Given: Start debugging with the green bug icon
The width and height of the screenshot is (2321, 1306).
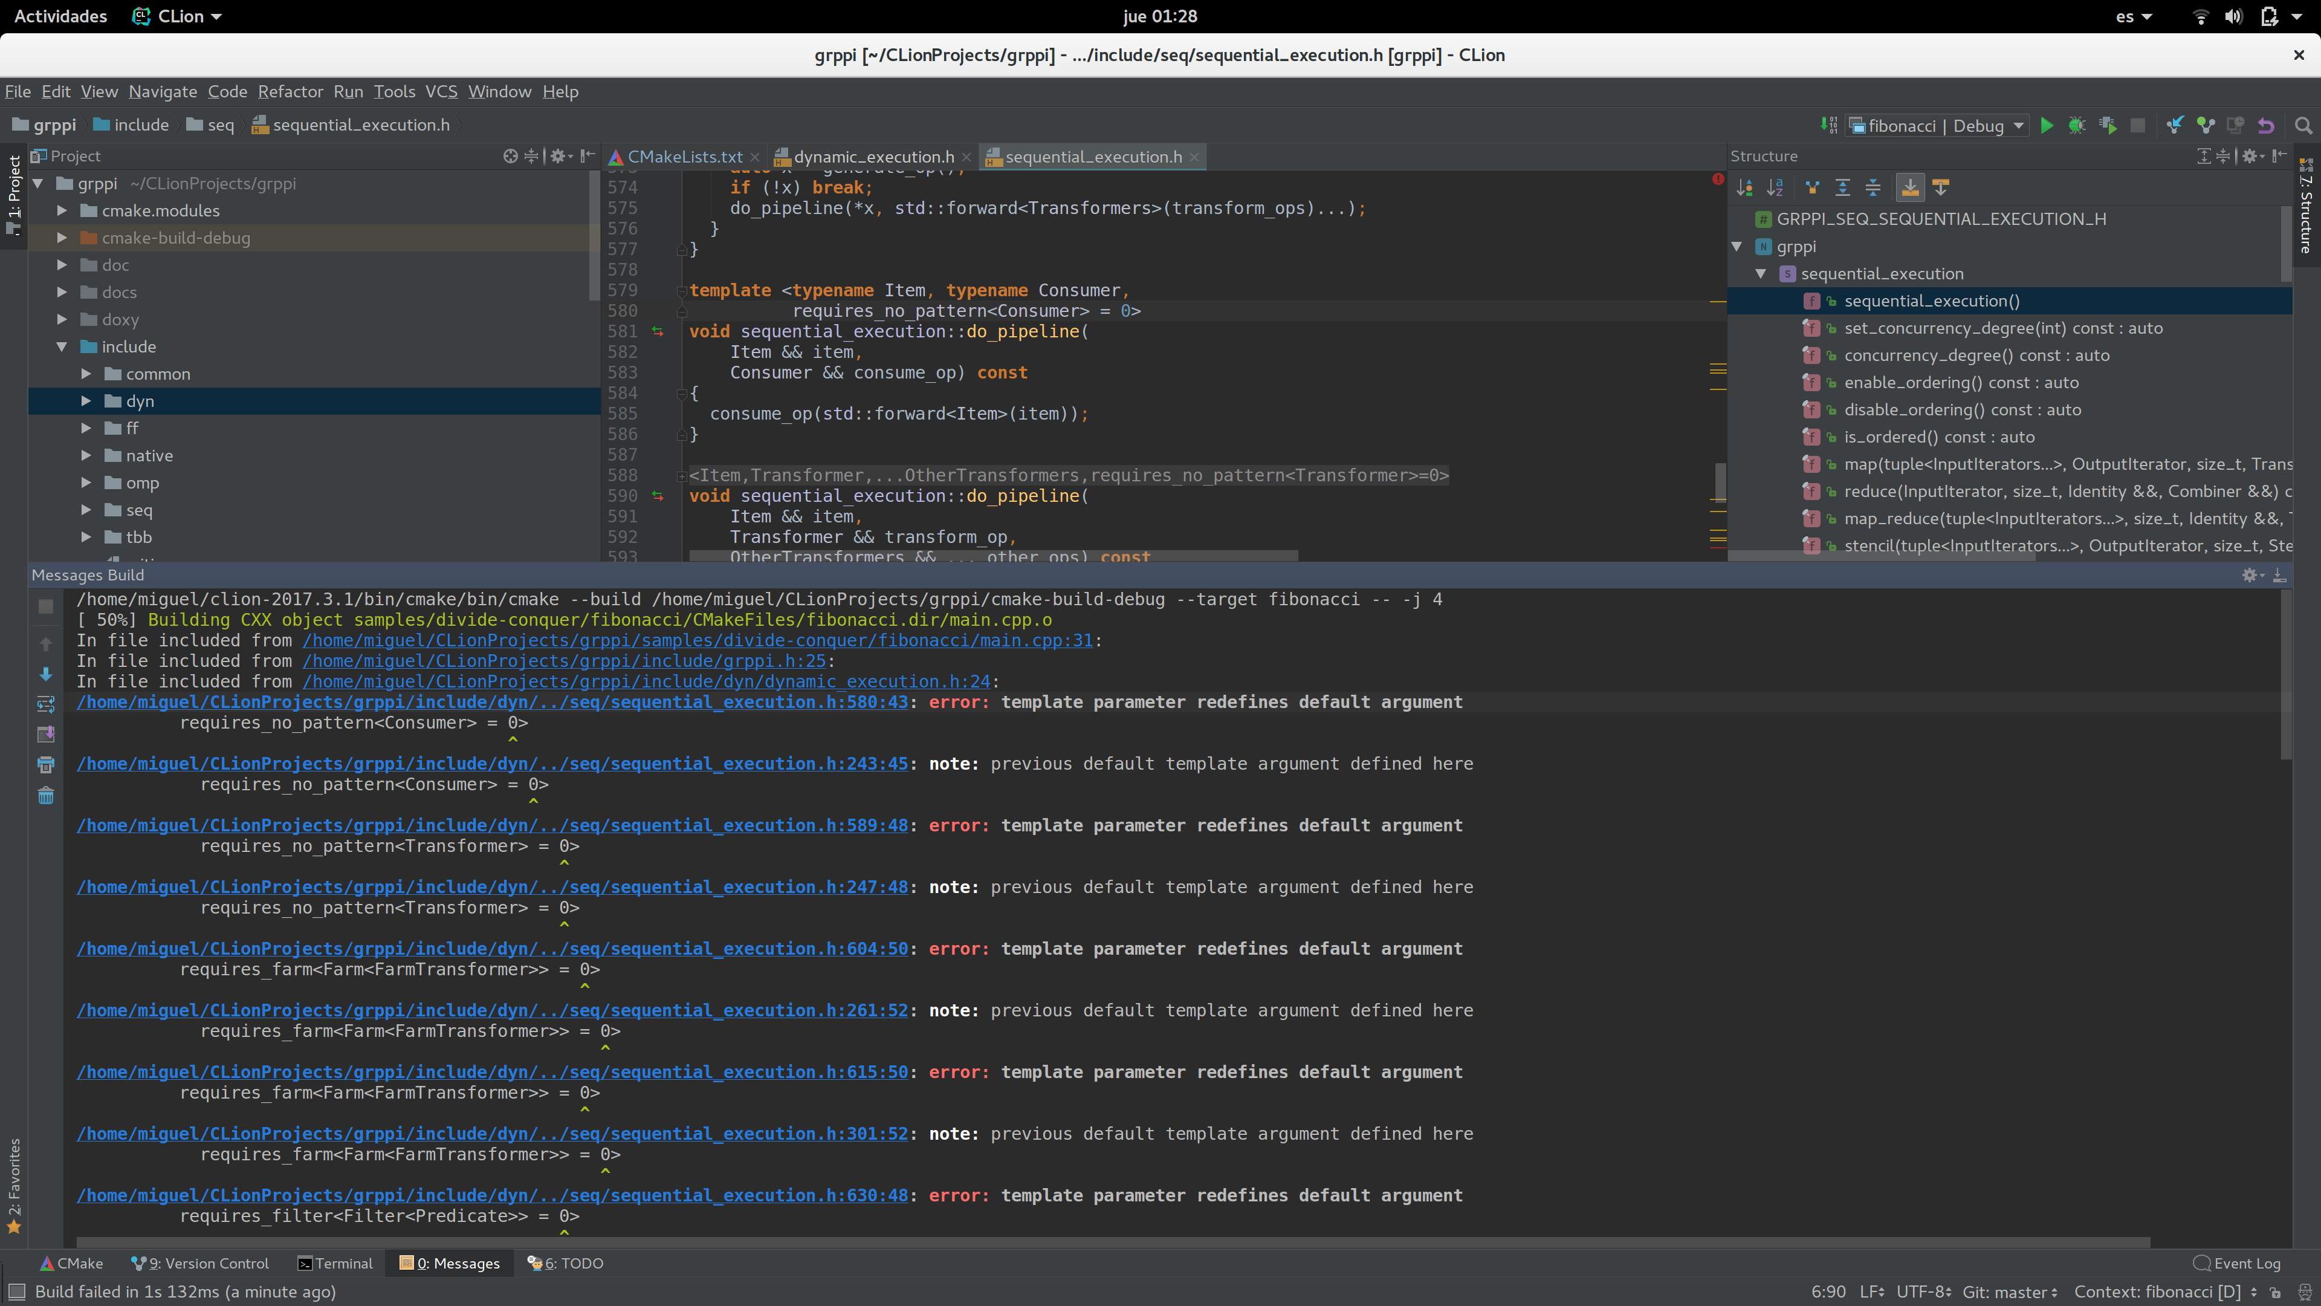Looking at the screenshot, I should (x=2077, y=125).
